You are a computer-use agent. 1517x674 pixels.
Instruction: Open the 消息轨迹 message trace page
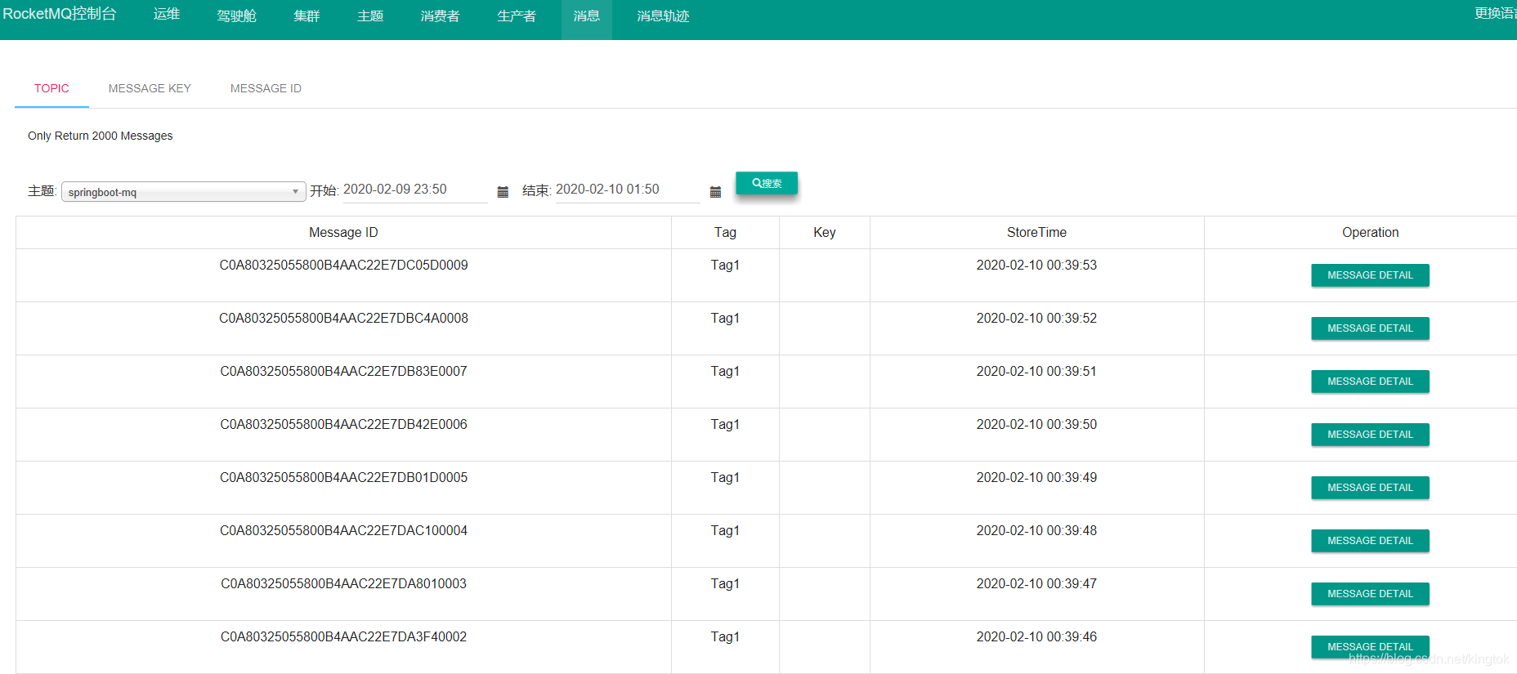663,16
